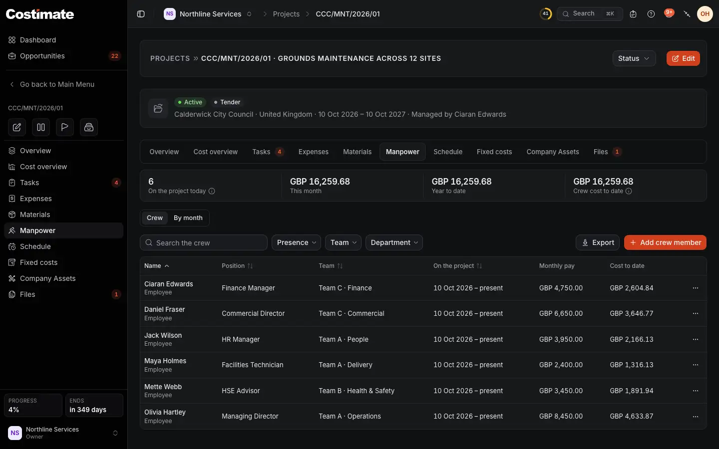Open the Department filter dropdown

tap(394, 242)
